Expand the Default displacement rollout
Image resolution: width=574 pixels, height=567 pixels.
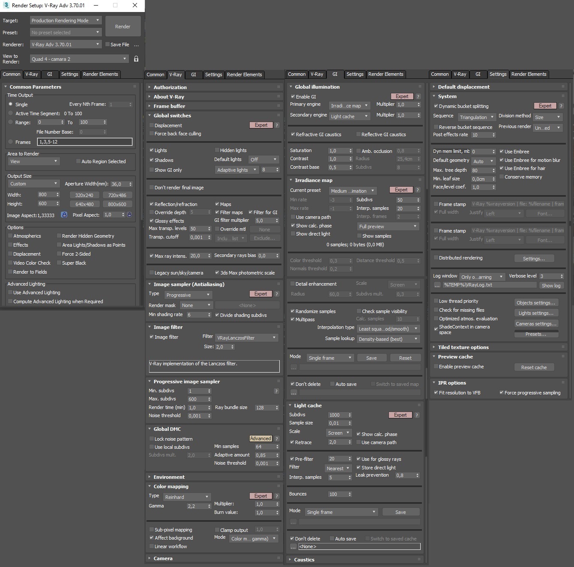pos(463,87)
